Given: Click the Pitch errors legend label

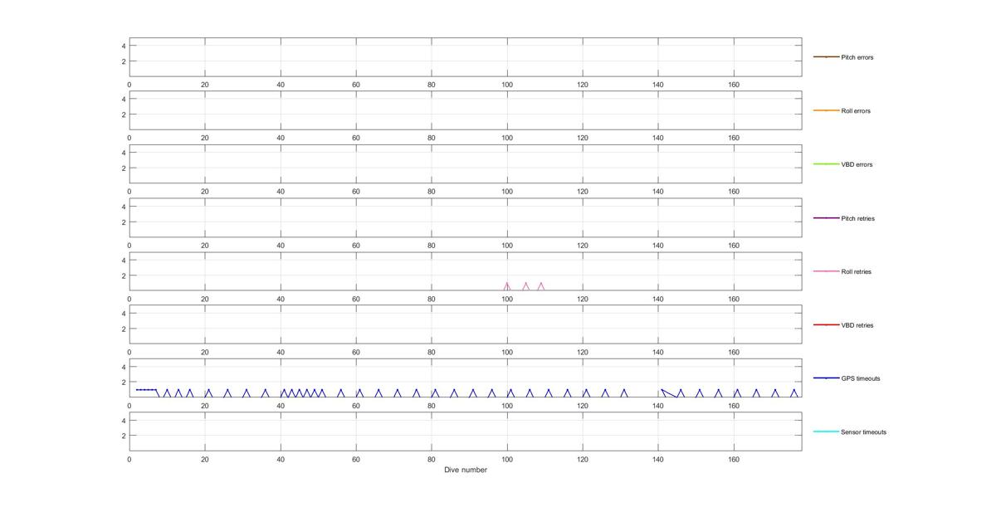Looking at the screenshot, I should click(x=857, y=57).
